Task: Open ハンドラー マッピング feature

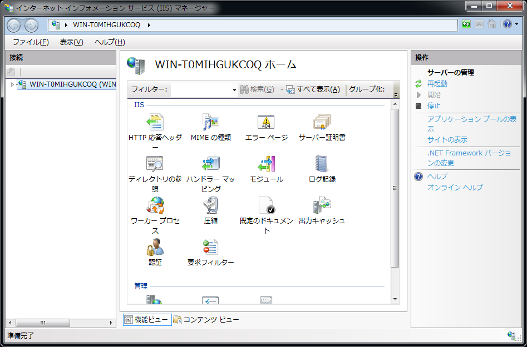Action: [x=210, y=164]
